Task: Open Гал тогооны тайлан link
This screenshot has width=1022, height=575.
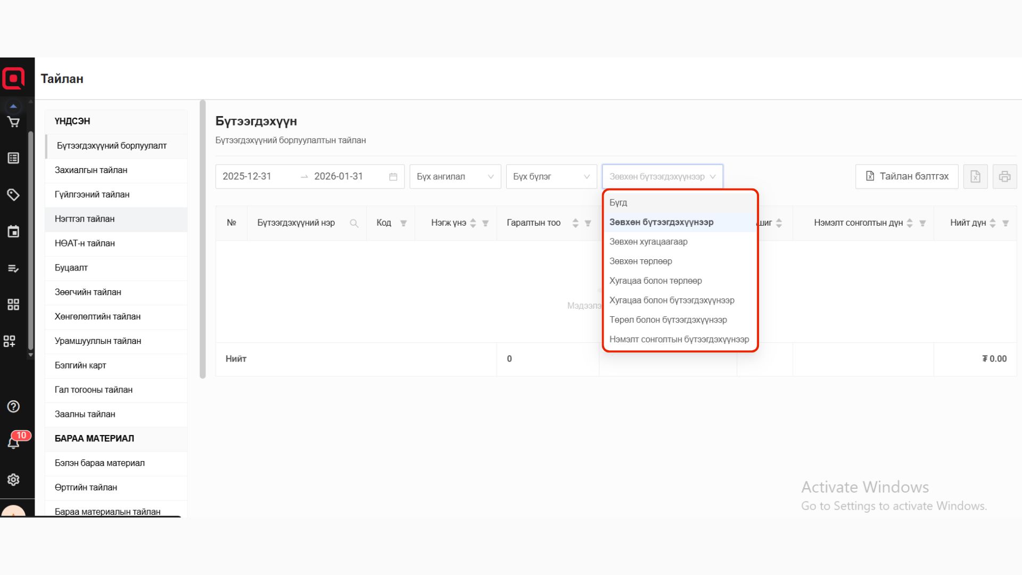Action: tap(94, 390)
